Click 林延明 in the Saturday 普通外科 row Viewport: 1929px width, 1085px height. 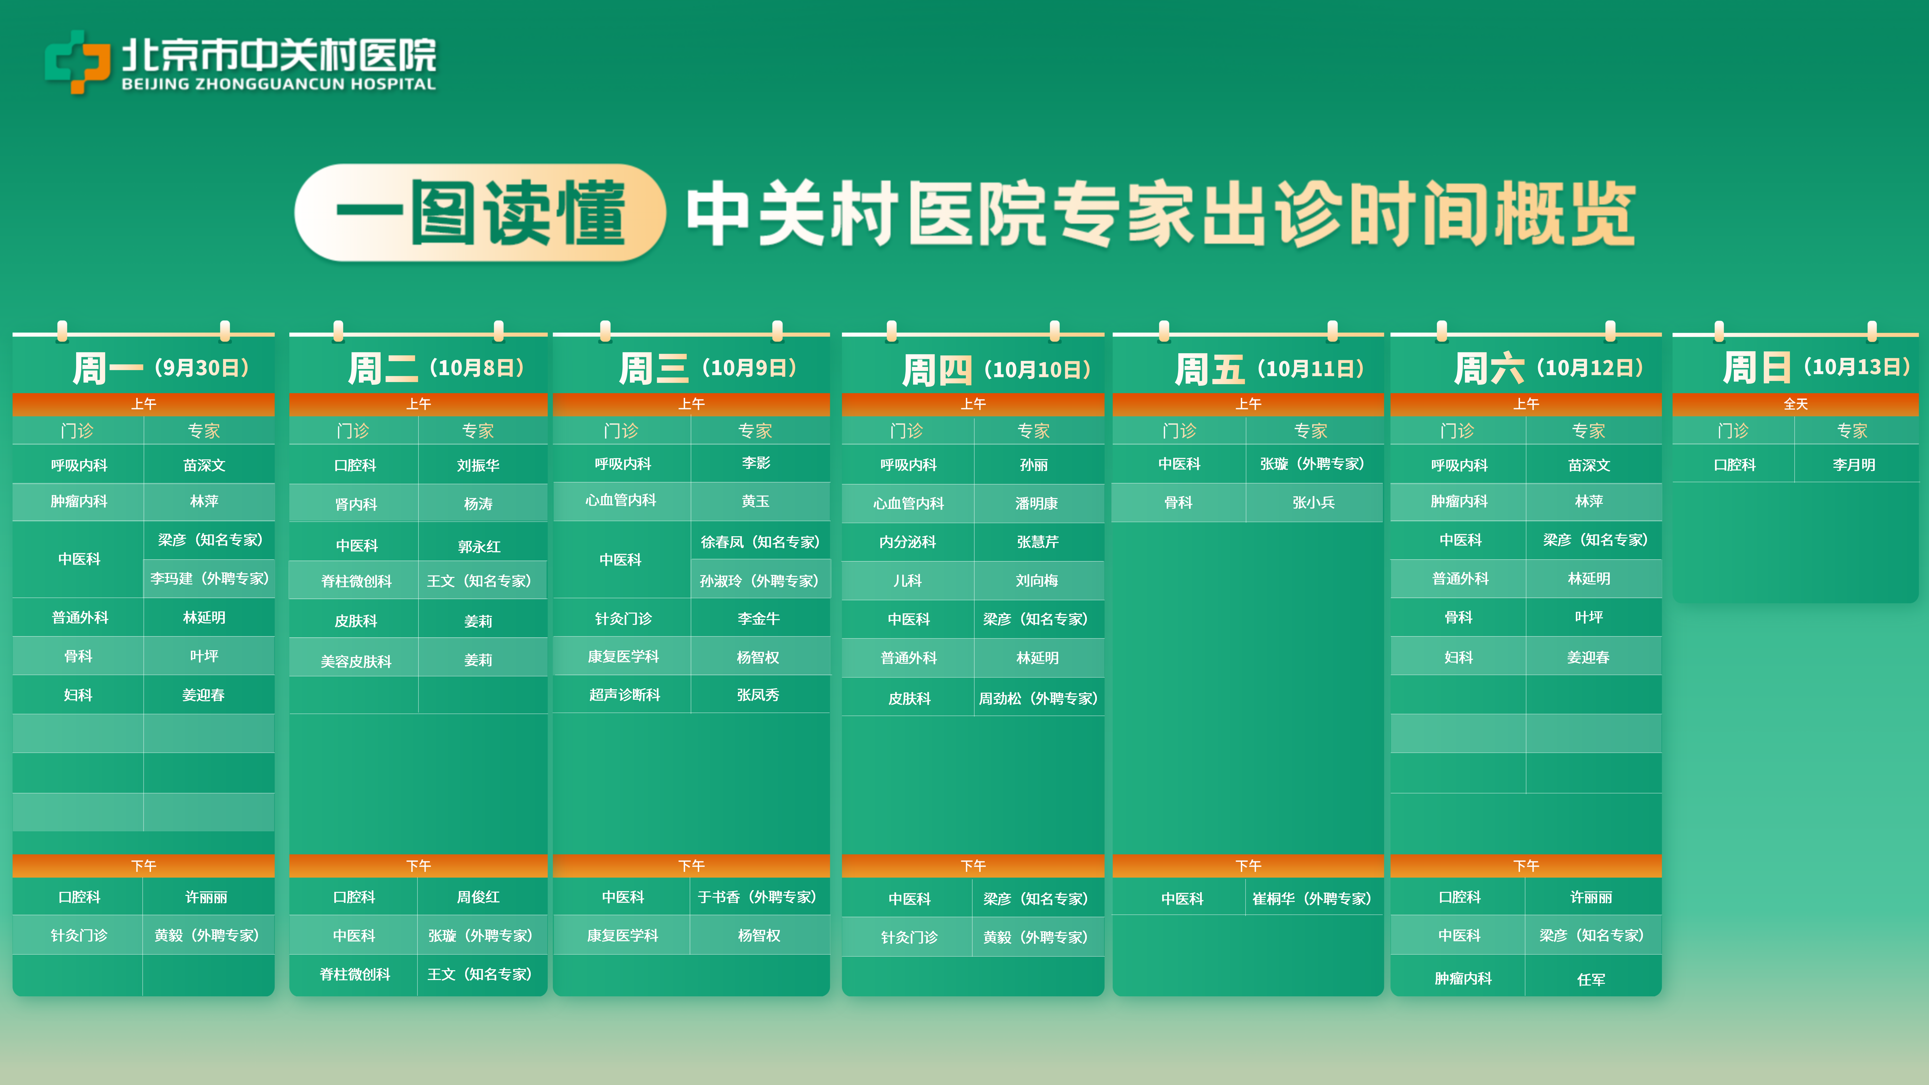[1589, 579]
